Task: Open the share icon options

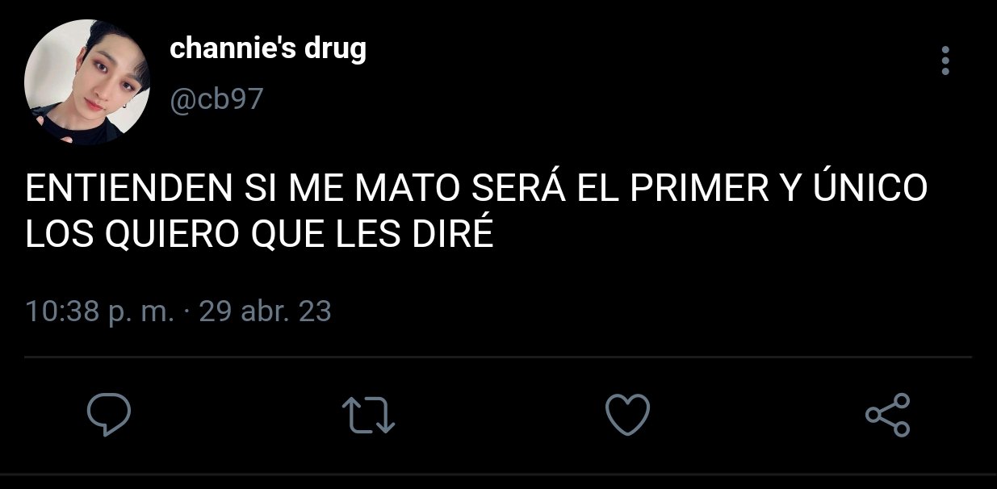Action: point(887,415)
